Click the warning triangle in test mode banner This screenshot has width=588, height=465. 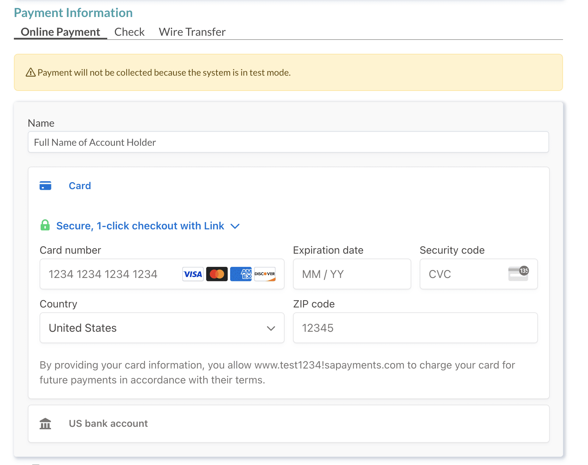[x=31, y=73]
